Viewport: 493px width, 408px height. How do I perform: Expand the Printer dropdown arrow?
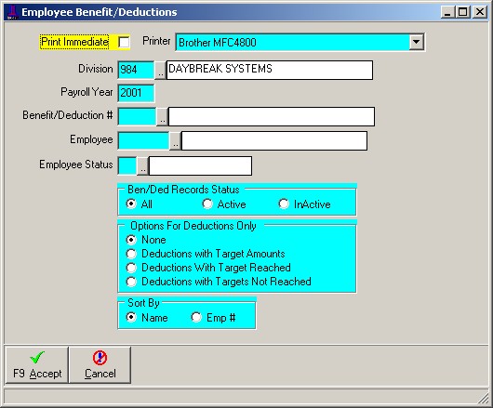coord(416,42)
